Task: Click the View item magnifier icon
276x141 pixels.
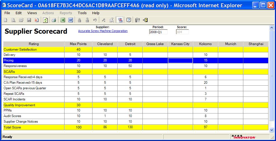Action: [13, 20]
